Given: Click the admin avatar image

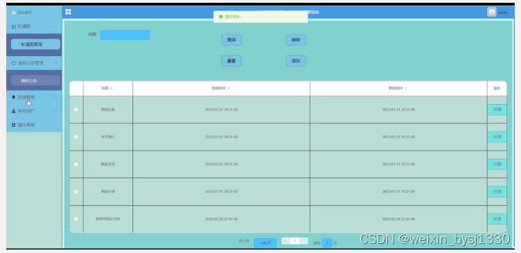Looking at the screenshot, I should coord(491,12).
